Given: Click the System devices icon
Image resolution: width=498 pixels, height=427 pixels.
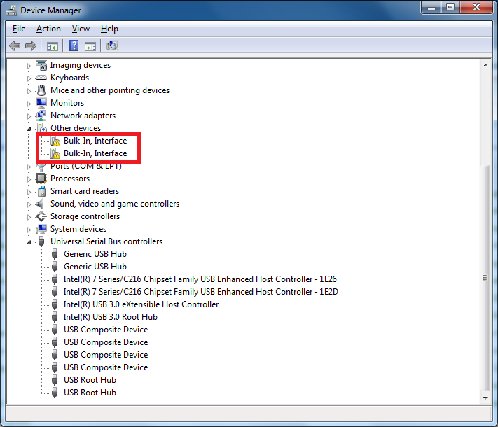Looking at the screenshot, I should (41, 229).
